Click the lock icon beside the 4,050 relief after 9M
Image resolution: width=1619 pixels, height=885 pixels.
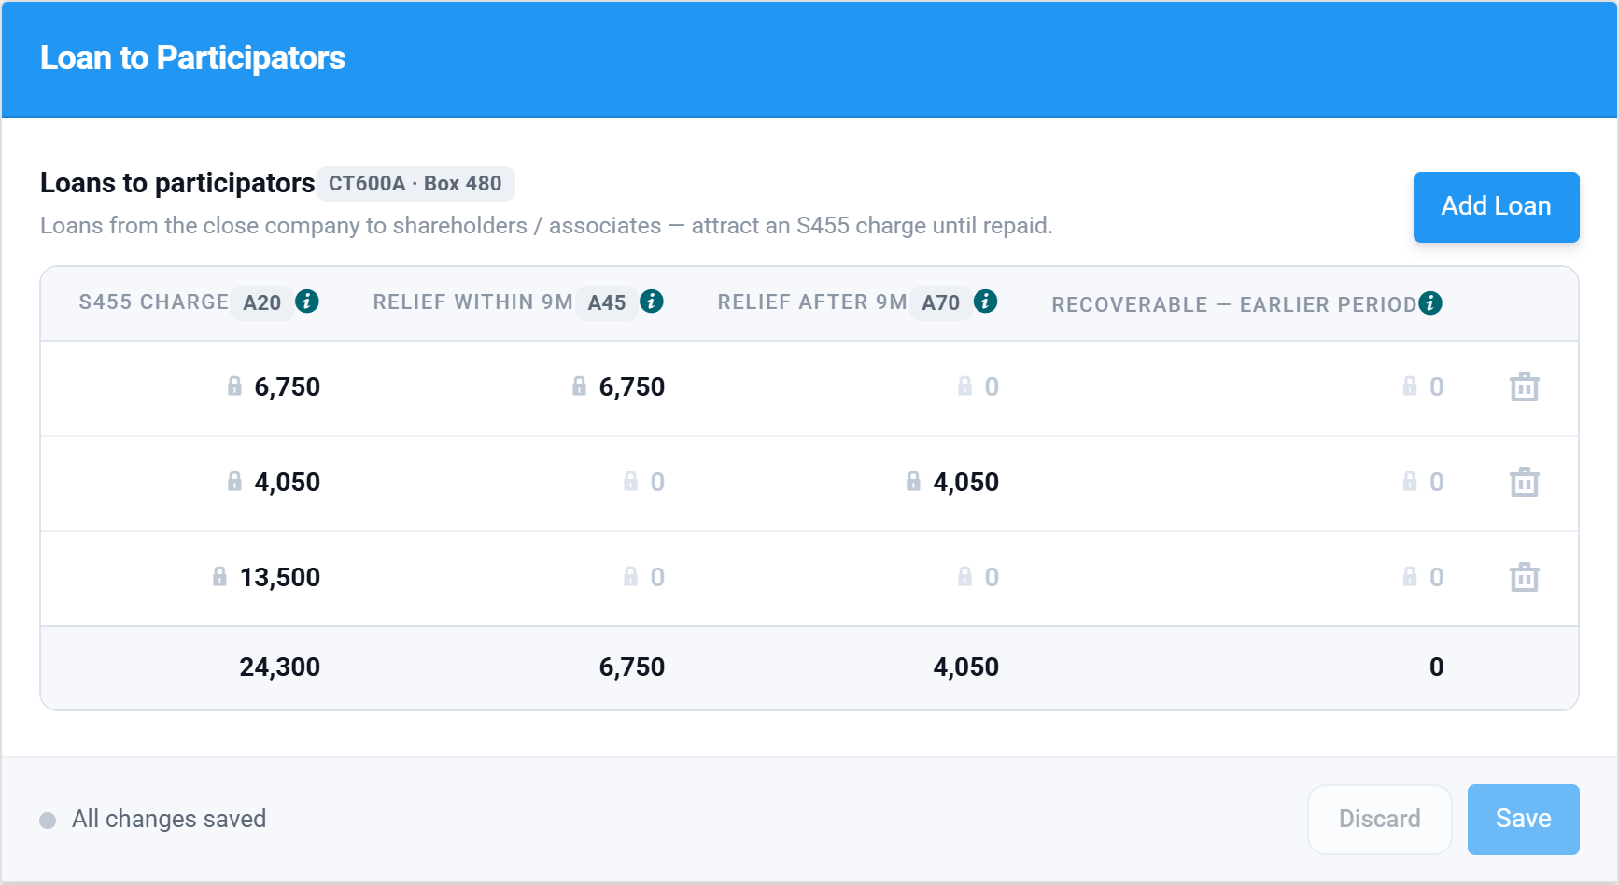click(x=913, y=481)
